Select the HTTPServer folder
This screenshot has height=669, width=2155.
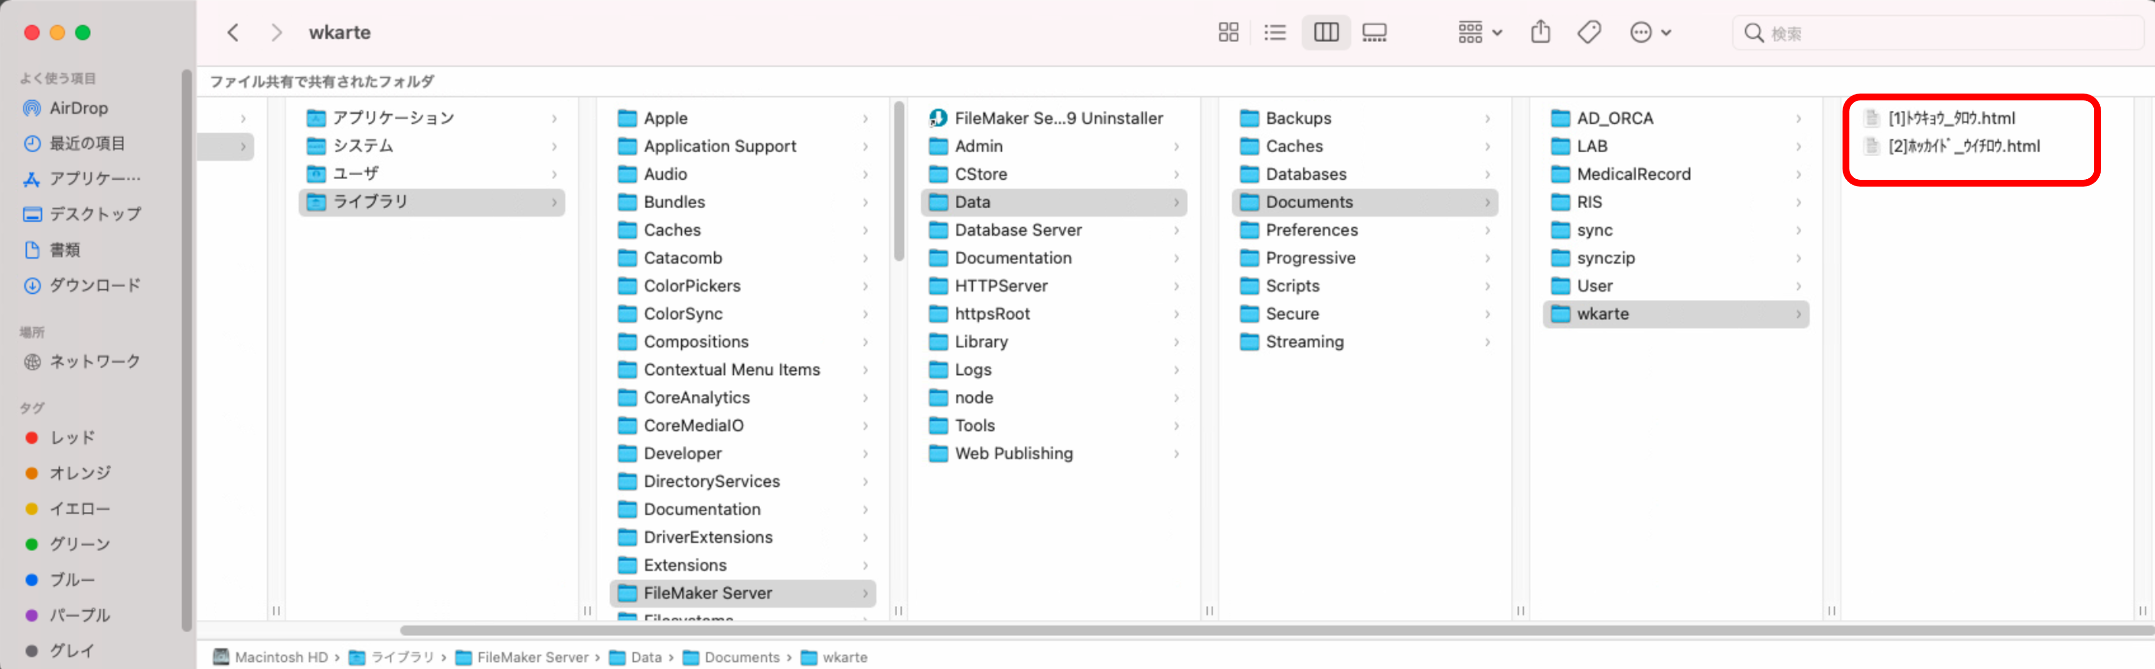[1054, 286]
